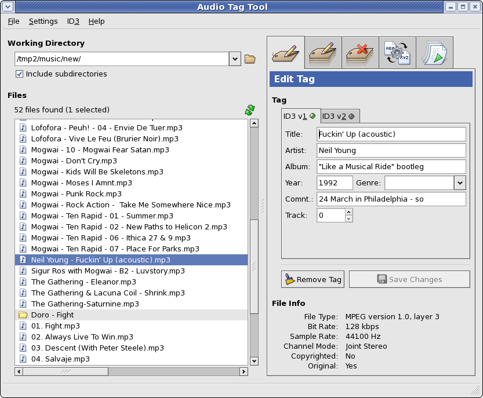Open the Clear Tags tab
483x398 pixels.
coord(360,53)
